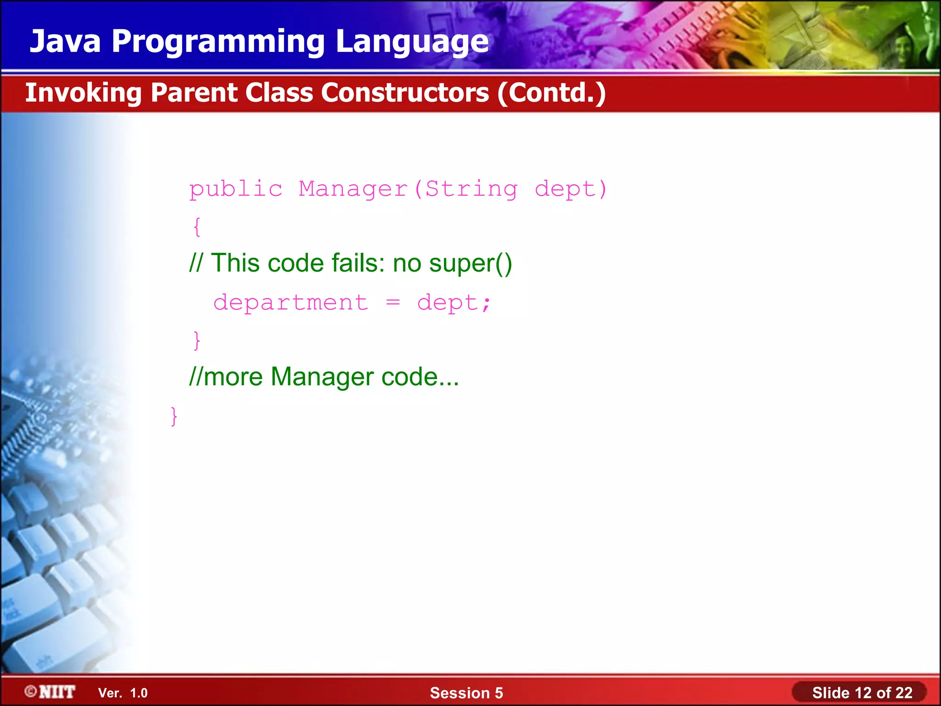
Task: Click the word 'super()' in green comment
Action: tap(470, 263)
